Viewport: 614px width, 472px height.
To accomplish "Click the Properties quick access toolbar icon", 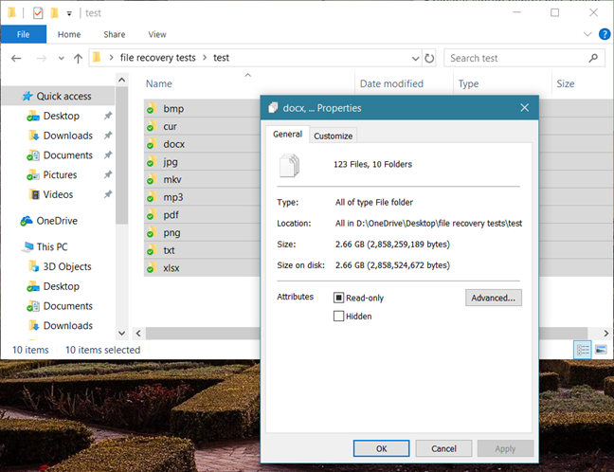I will point(38,13).
